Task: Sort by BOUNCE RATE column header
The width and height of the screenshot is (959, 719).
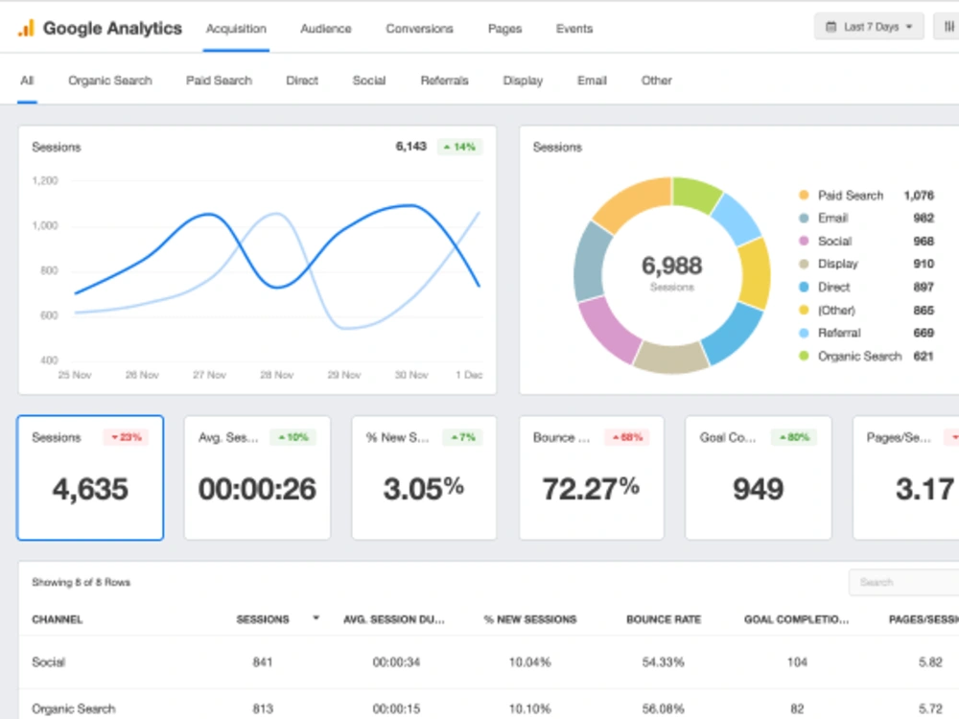Action: coord(664,619)
